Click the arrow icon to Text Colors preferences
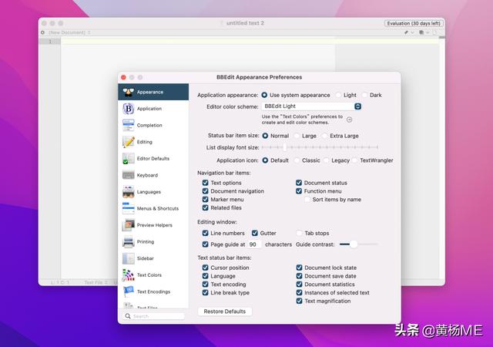Screen dimensions: 493x347 [349, 120]
